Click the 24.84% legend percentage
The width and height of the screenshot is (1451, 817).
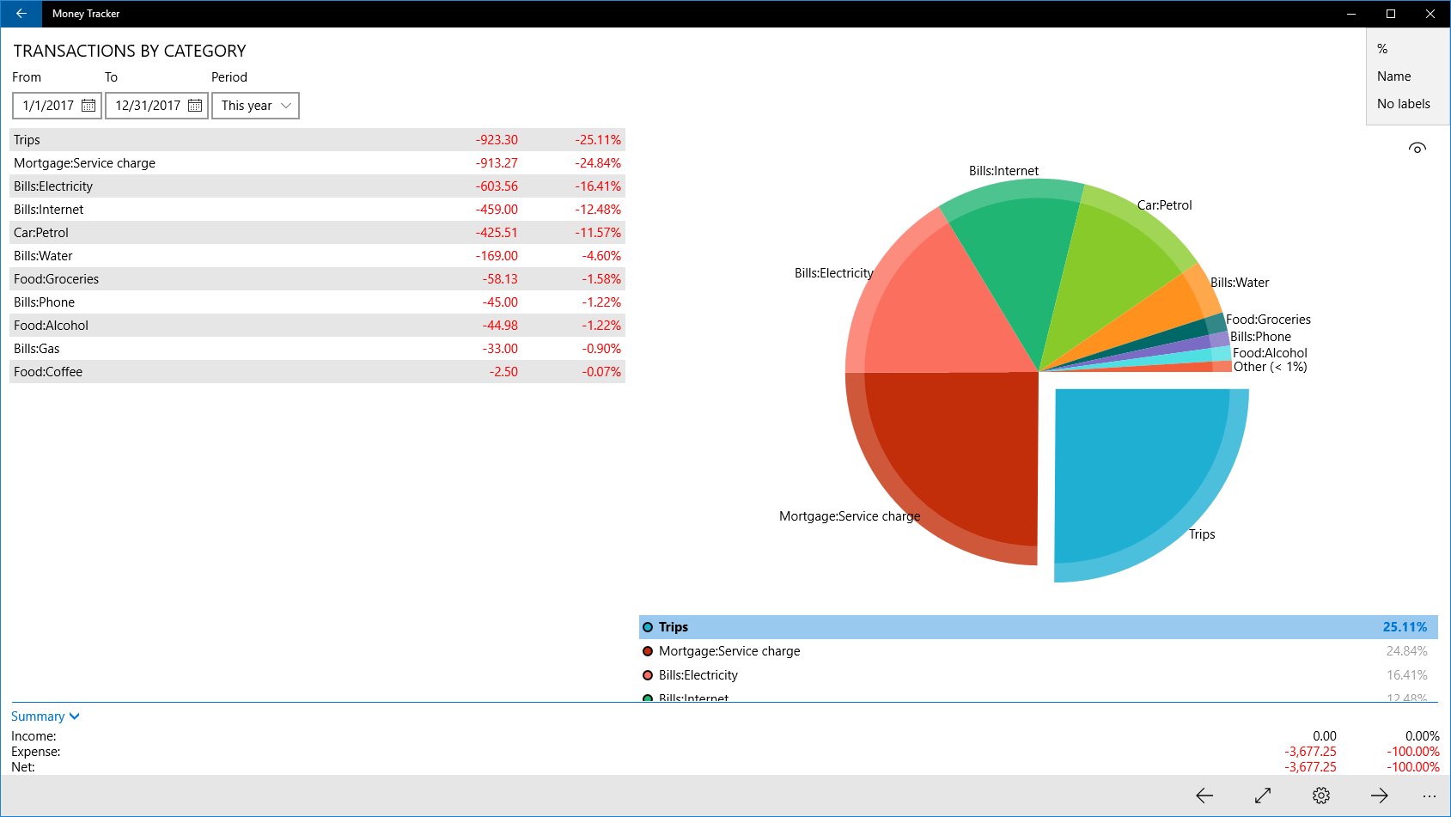point(1406,651)
